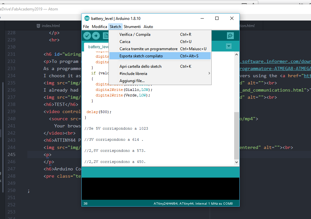Click the software.informer.com link in Atom
311x219 pixels.
(x=275, y=61)
